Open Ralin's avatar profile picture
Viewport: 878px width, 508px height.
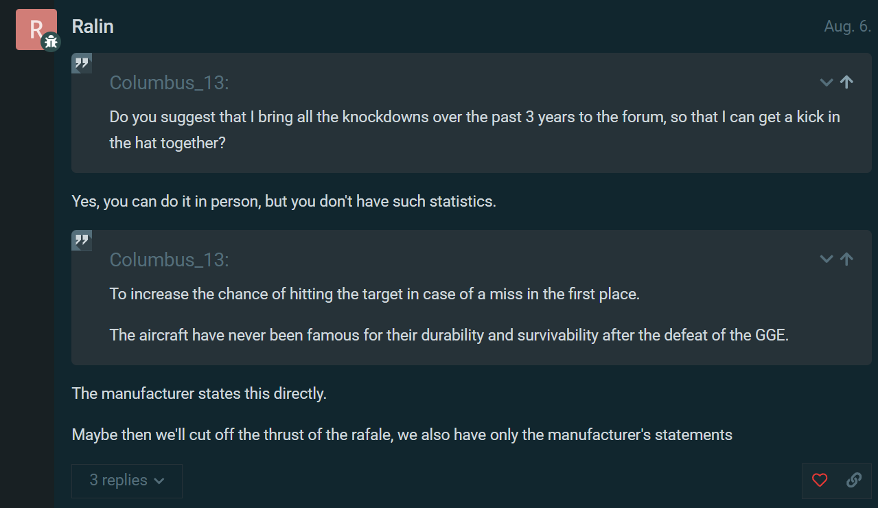pyautogui.click(x=36, y=30)
